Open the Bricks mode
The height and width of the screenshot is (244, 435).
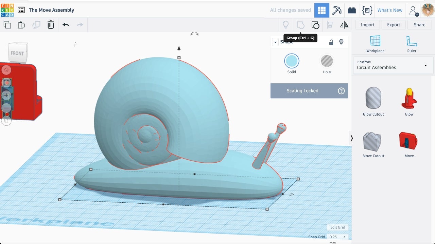(352, 10)
